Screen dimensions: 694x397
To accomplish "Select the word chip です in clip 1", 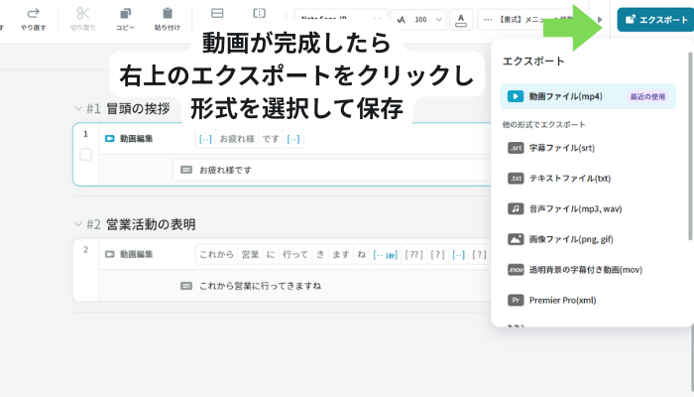I will [271, 139].
